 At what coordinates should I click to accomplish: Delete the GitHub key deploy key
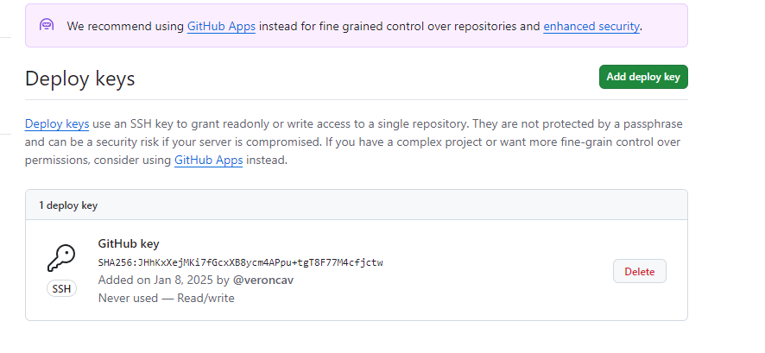[639, 271]
